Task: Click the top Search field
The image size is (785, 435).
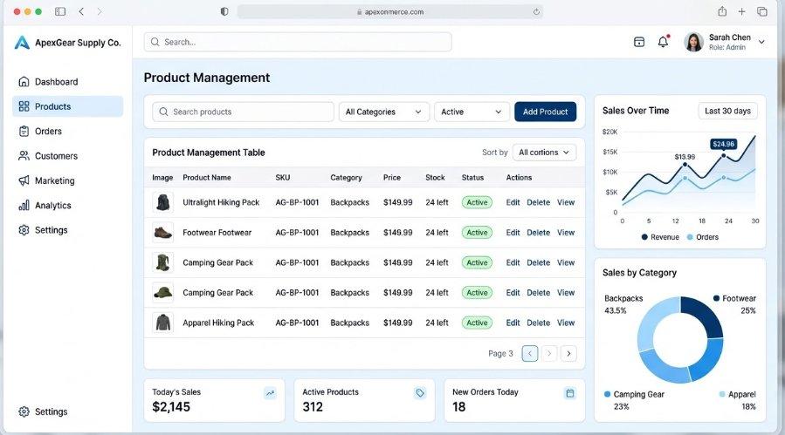Action: tap(298, 42)
